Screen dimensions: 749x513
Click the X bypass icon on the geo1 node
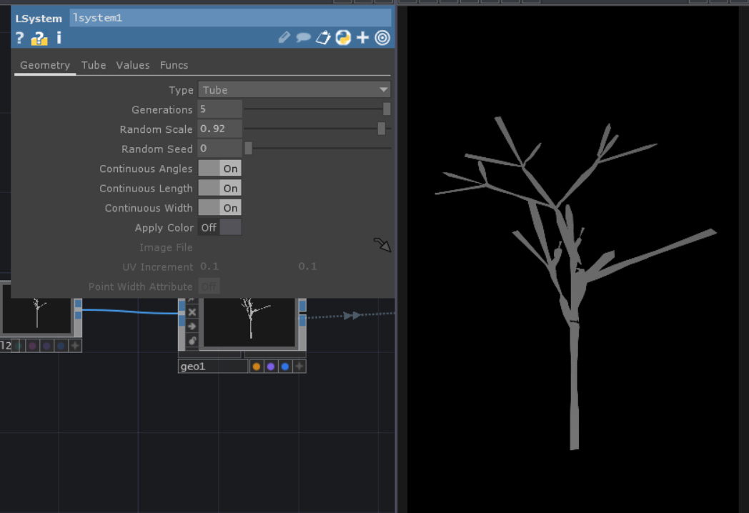(192, 312)
